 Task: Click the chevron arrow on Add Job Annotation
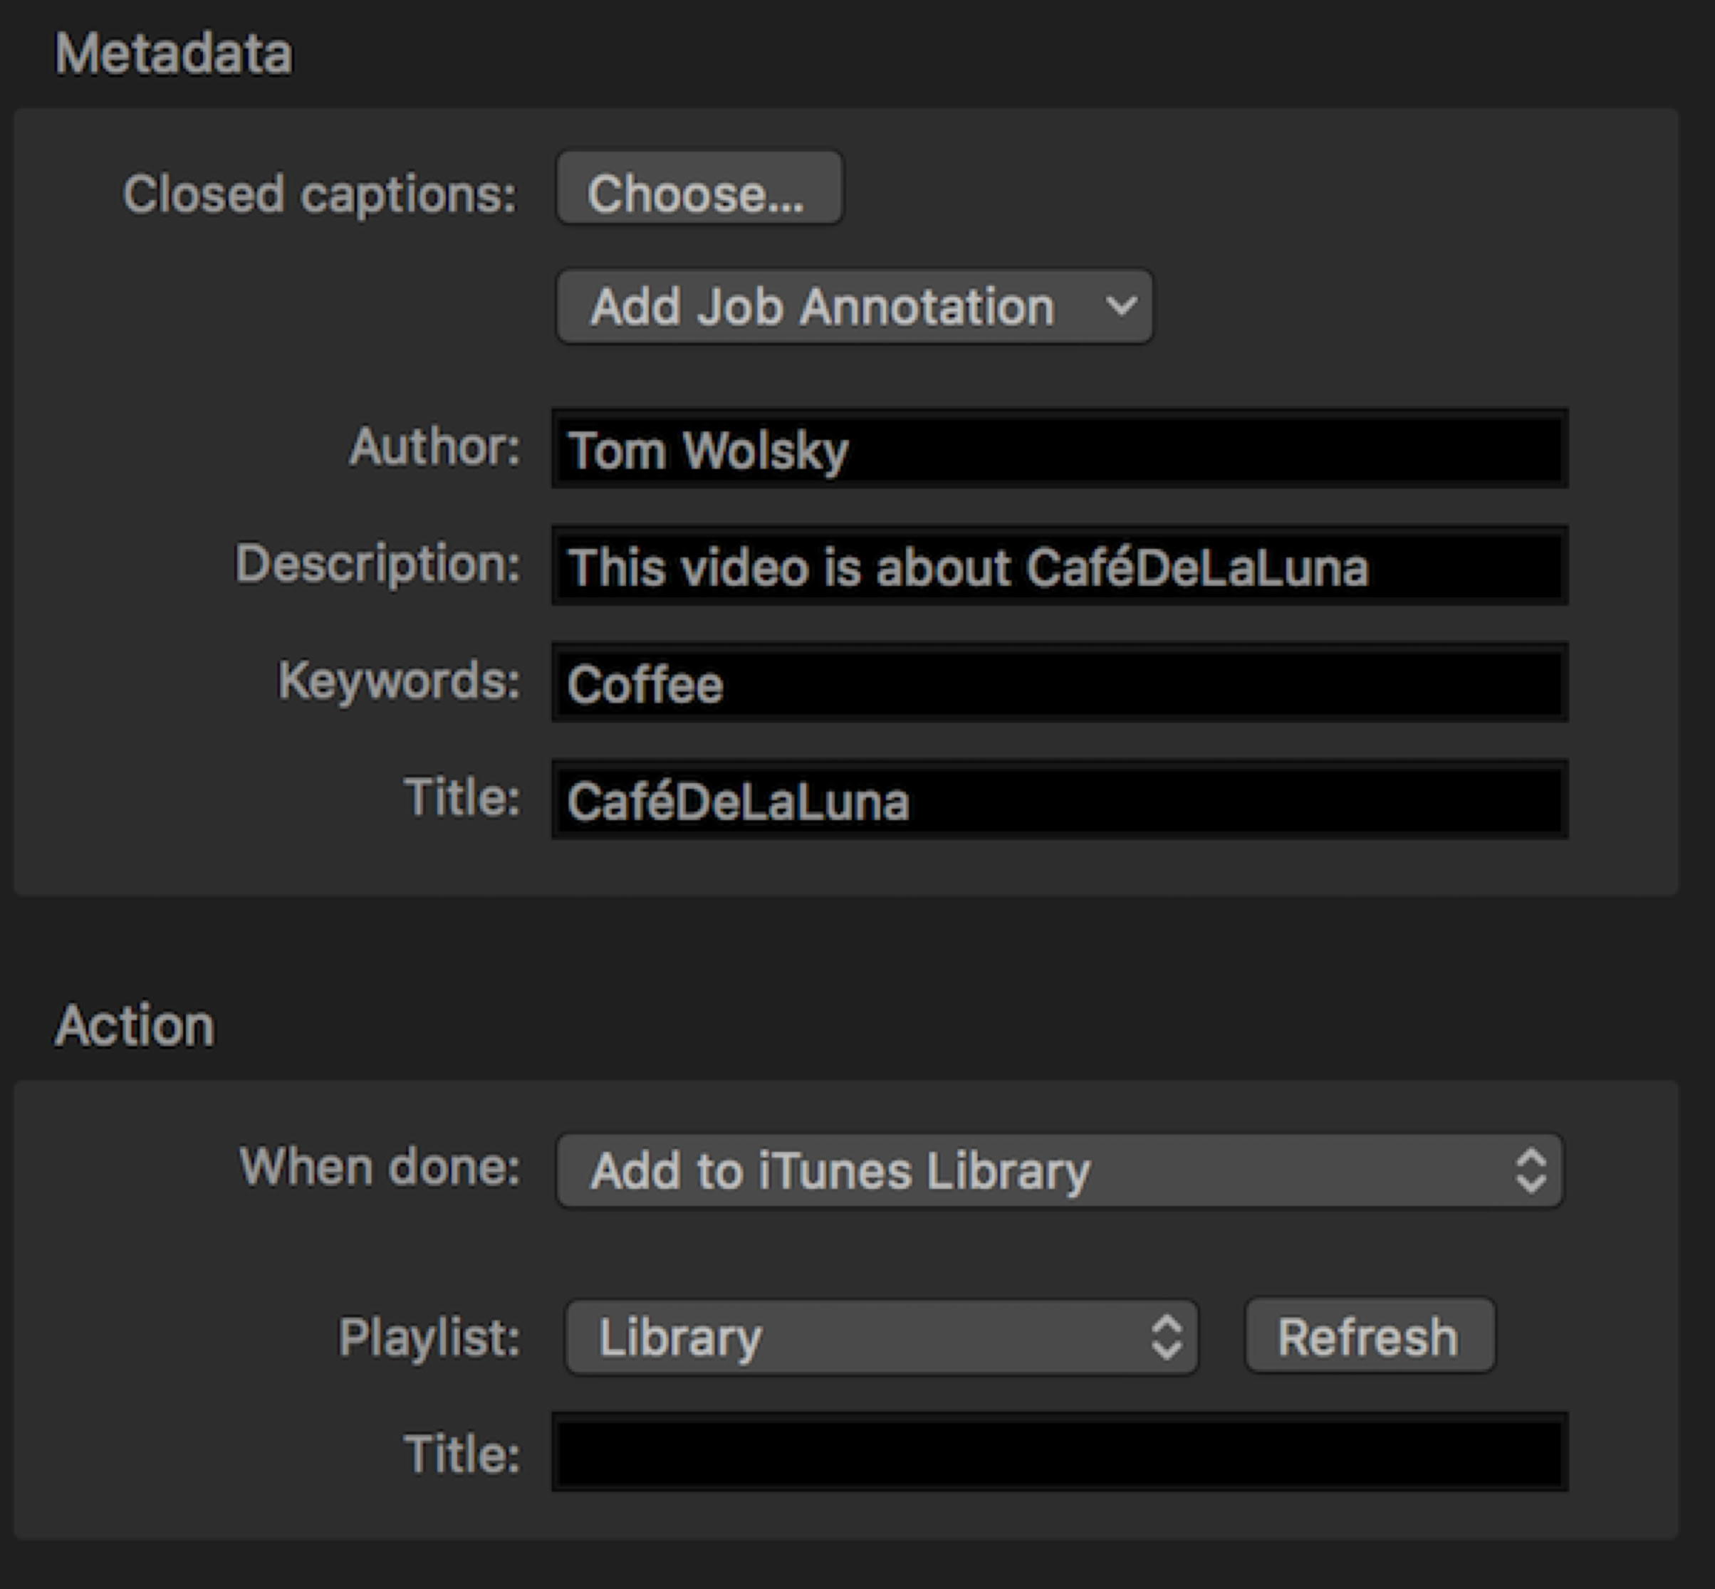(x=1121, y=306)
